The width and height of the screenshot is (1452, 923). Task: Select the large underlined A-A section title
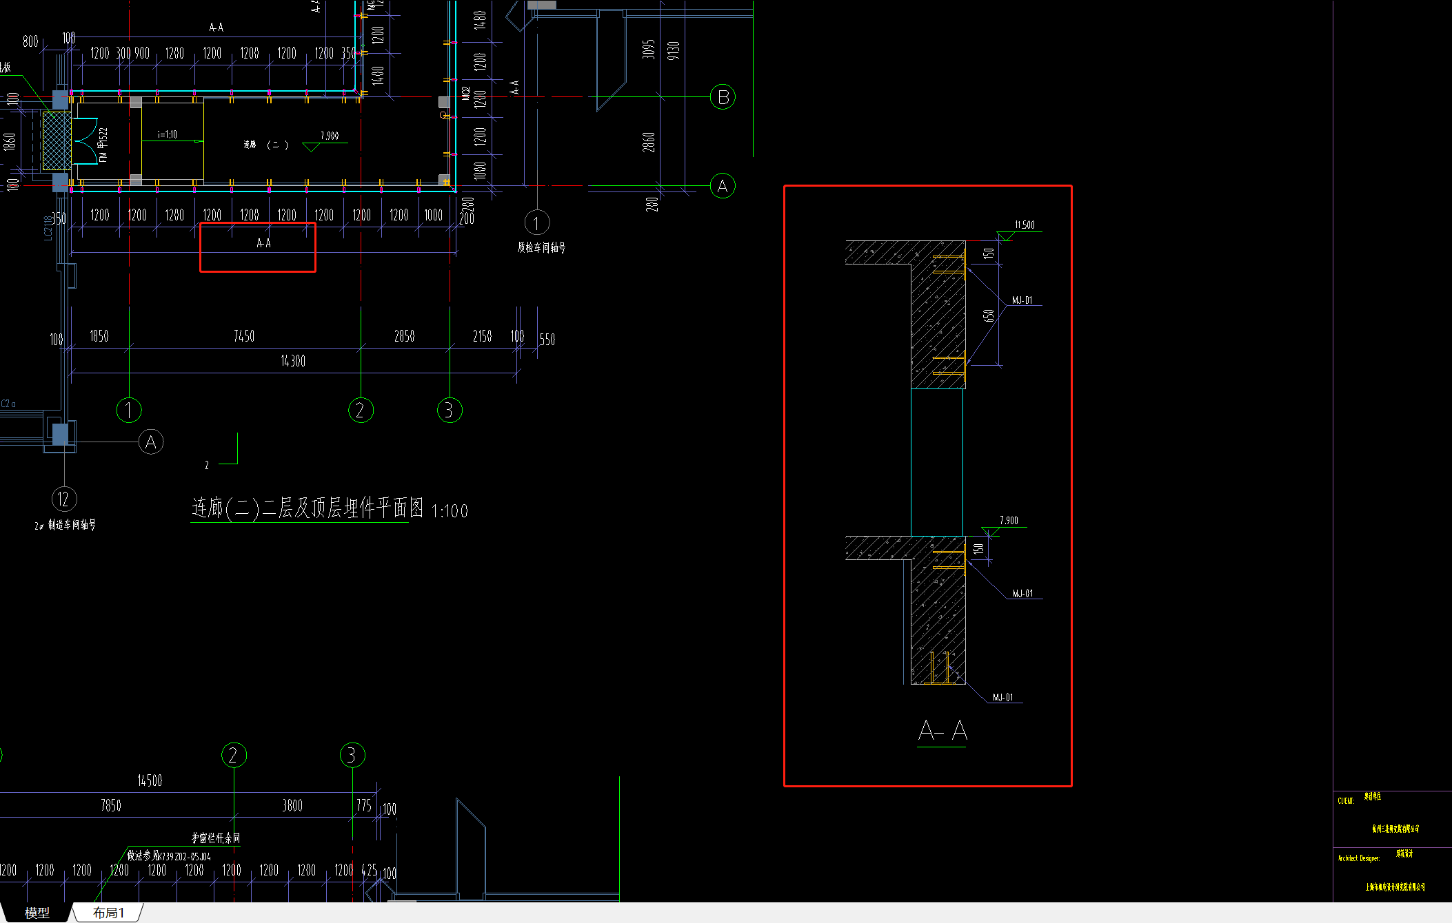pyautogui.click(x=942, y=731)
